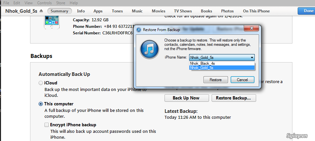The image size is (315, 141).
Task: Click the Capacity 12.92 GB text
Action: coord(91,20)
